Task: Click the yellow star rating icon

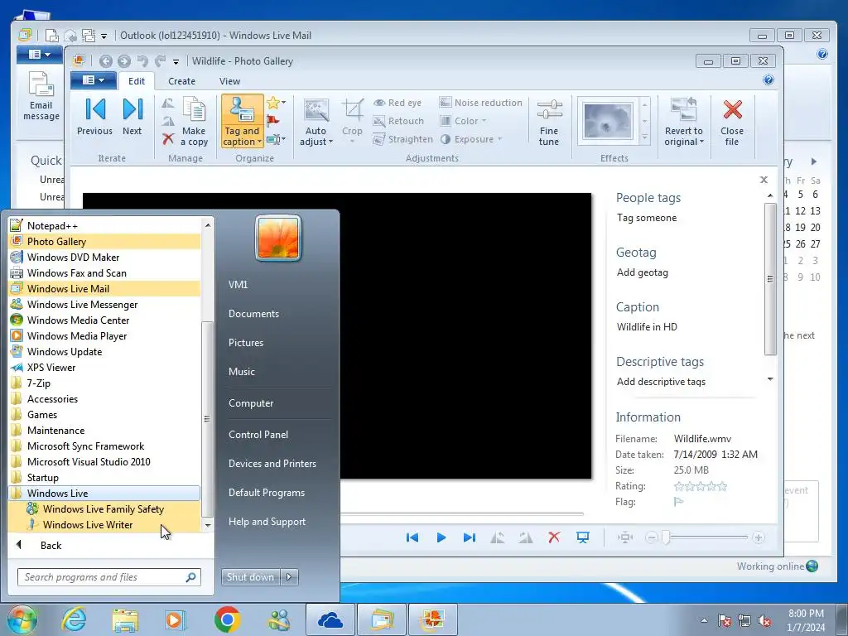Action: pyautogui.click(x=273, y=103)
